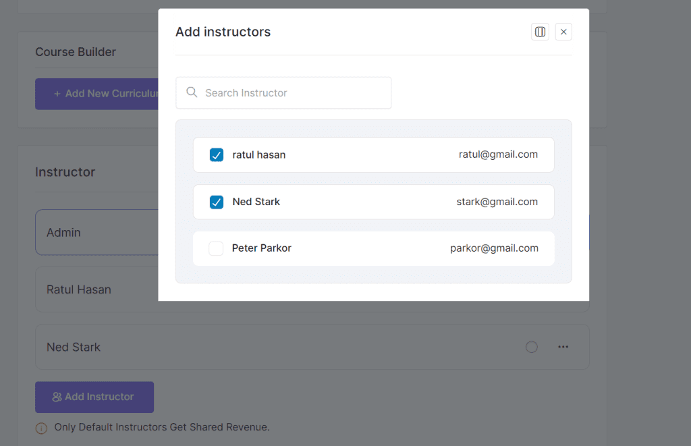Click the Course Builder heading
This screenshot has width=691, height=446.
tap(76, 52)
